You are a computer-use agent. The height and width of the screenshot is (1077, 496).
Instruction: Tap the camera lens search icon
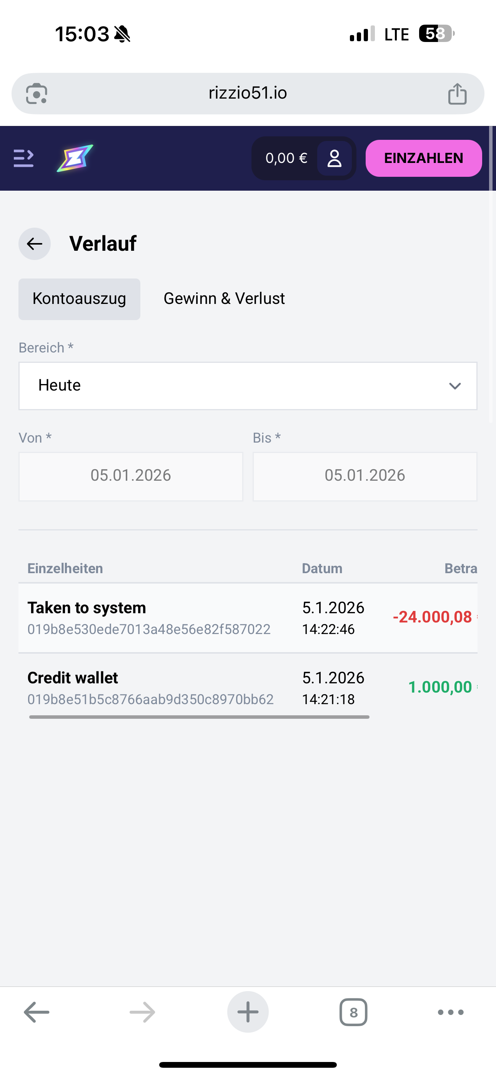point(37,94)
